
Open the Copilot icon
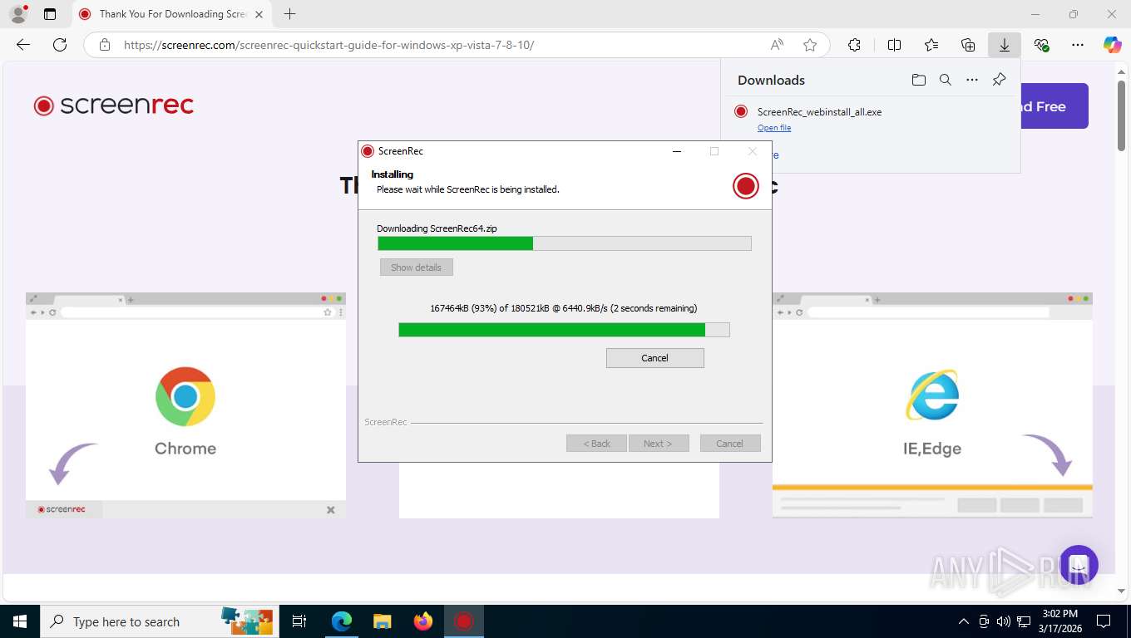(x=1113, y=45)
